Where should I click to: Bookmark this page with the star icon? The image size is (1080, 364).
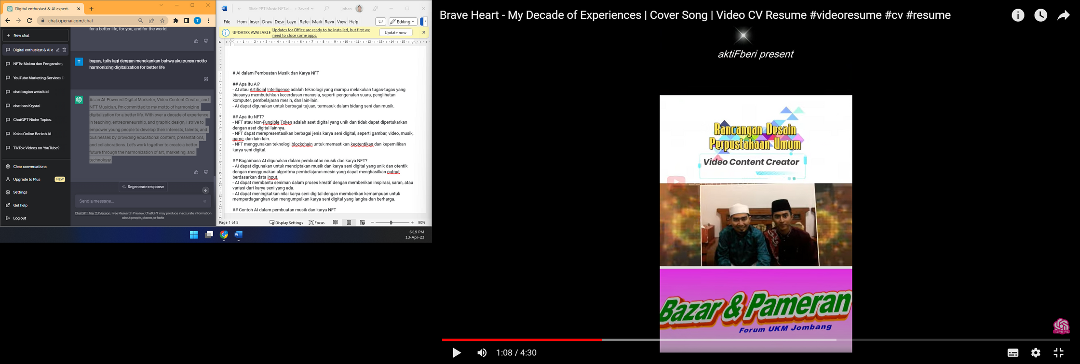(162, 21)
